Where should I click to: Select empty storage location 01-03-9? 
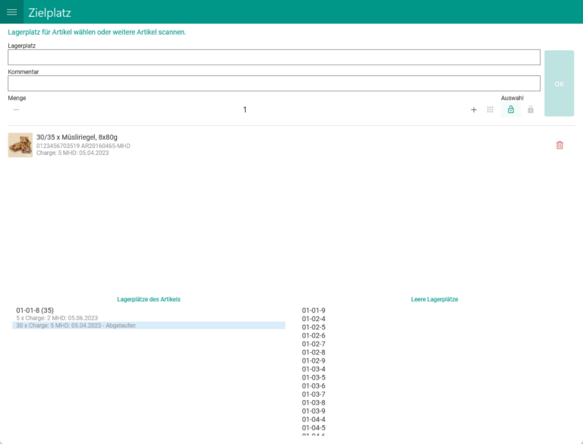(314, 411)
